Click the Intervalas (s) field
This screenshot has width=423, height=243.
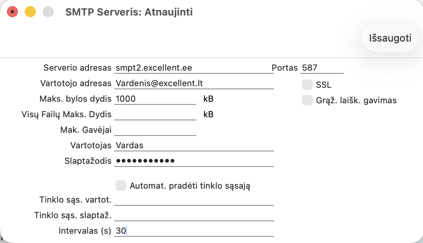point(194,231)
